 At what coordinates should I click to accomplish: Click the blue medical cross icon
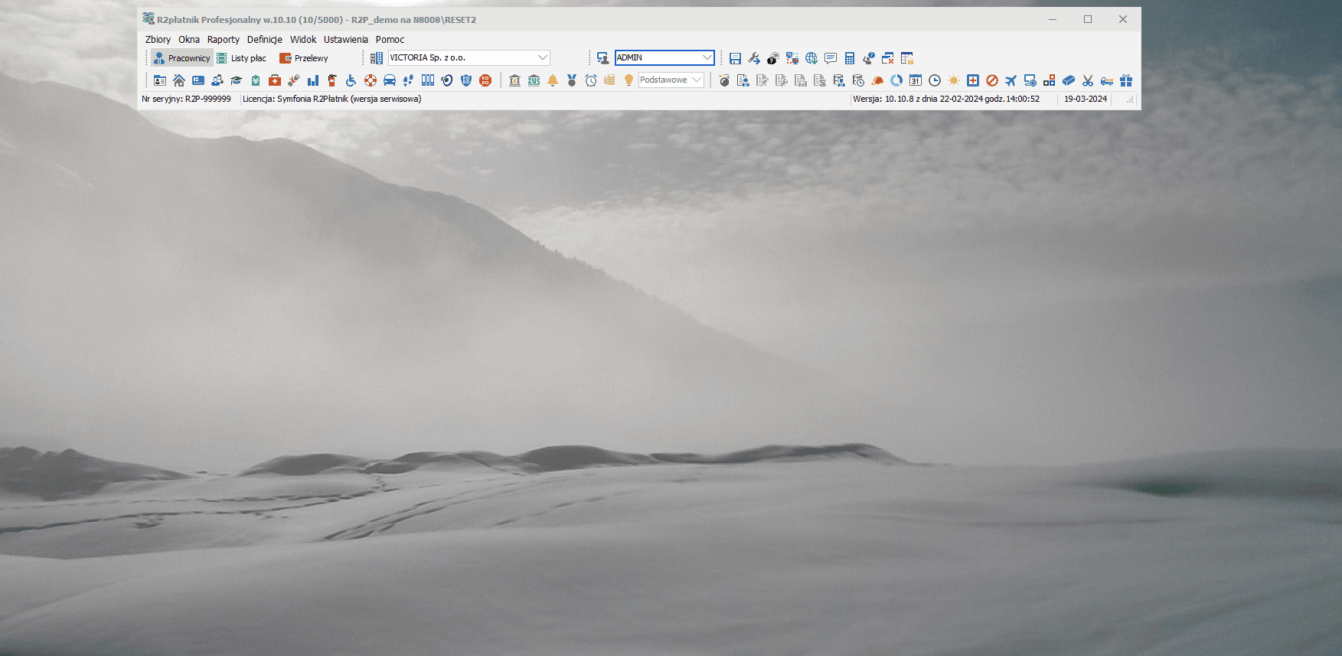pyautogui.click(x=973, y=80)
